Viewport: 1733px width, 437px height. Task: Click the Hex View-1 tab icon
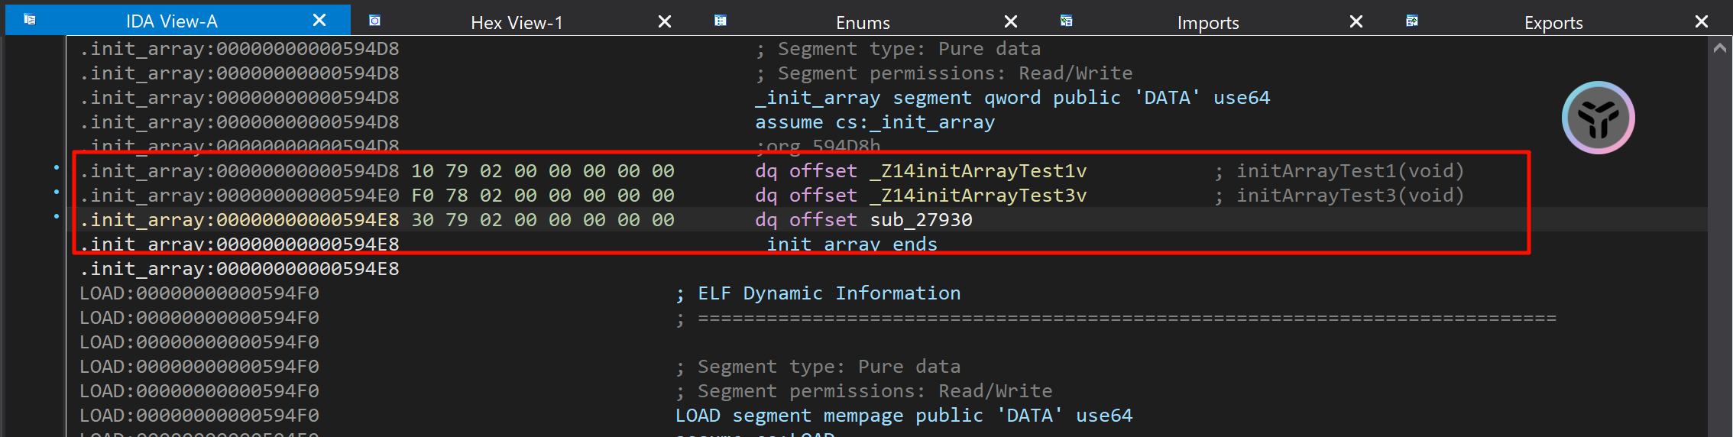coord(374,21)
